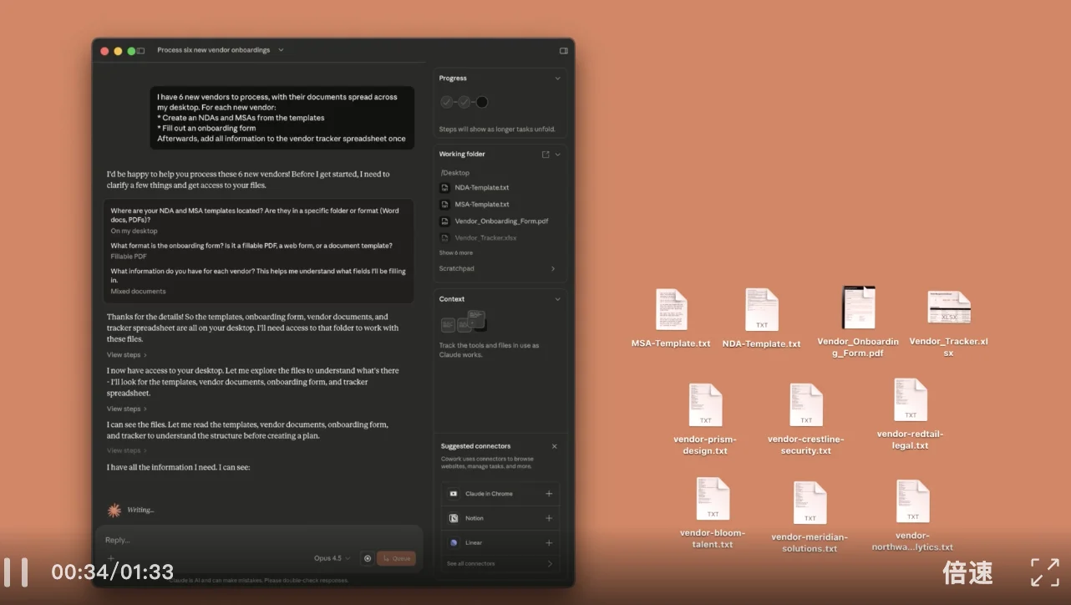Dismiss the Suggested connectors panel
The height and width of the screenshot is (605, 1071).
(x=555, y=446)
